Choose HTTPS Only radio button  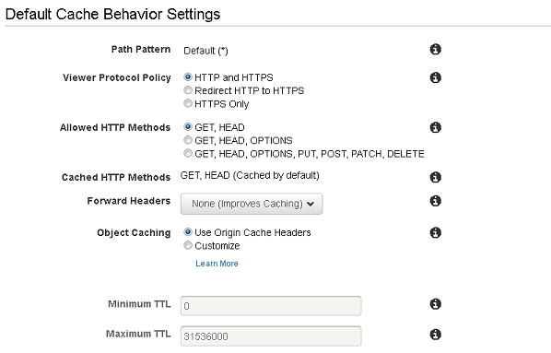pos(188,103)
